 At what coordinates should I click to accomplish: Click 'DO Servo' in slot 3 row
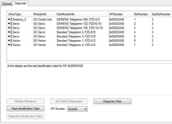click(39, 28)
